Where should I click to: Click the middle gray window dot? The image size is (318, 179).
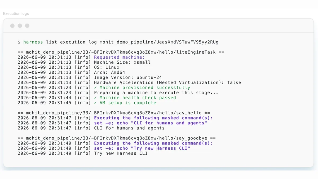point(20,26)
